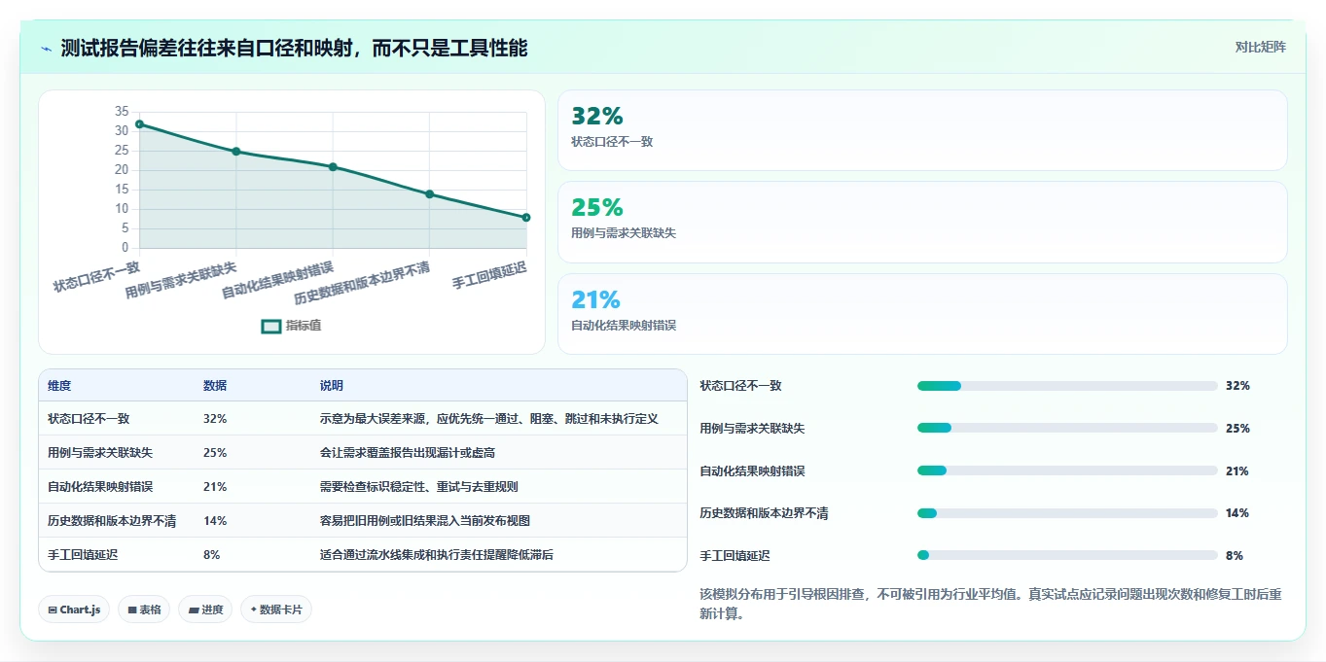Viewport: 1326px width, 662px height.
Task: Click the chart point for 手工回填延迟
Action: [x=526, y=218]
